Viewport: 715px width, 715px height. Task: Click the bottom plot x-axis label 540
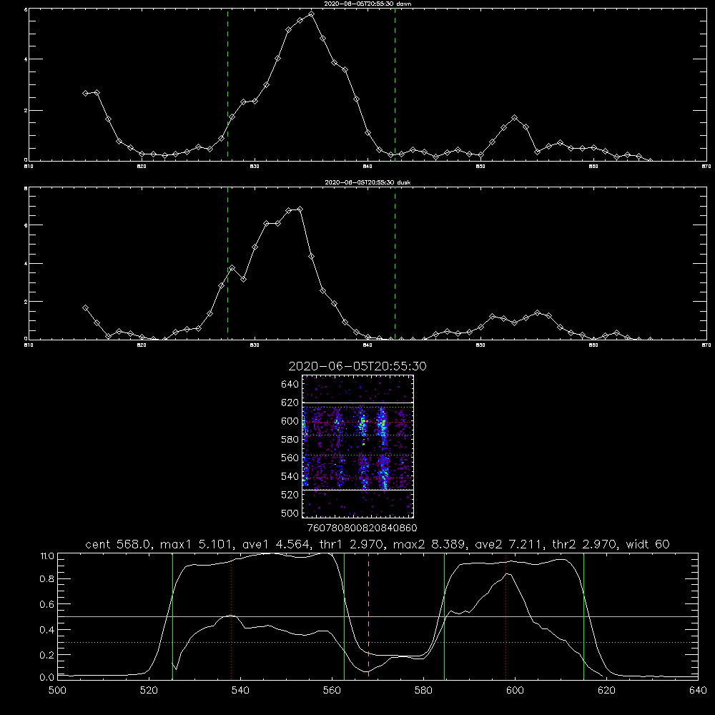(240, 691)
